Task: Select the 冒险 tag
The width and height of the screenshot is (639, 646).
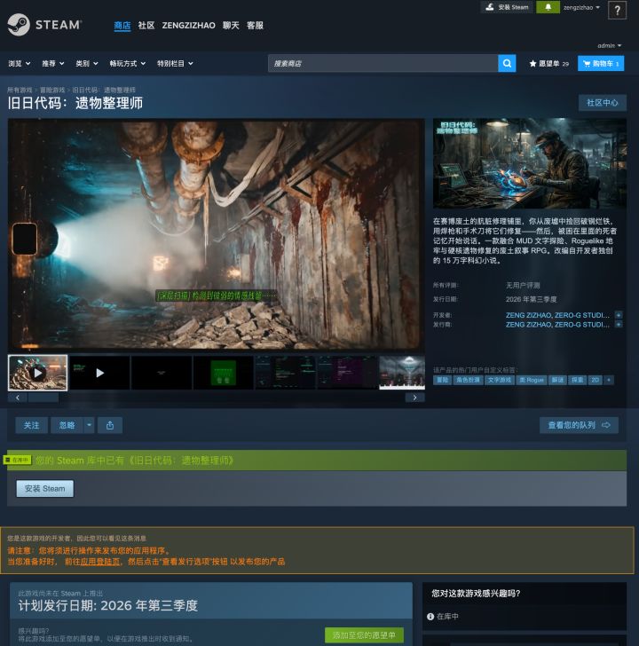Action: tap(443, 380)
